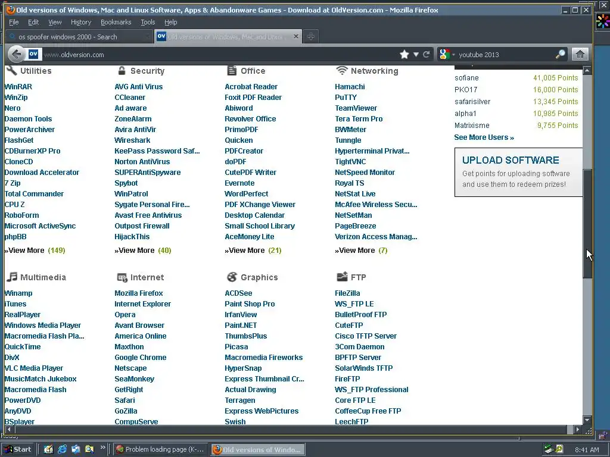Click the 8:41 AM taskbar clock
This screenshot has height=457, width=610.
587,450
